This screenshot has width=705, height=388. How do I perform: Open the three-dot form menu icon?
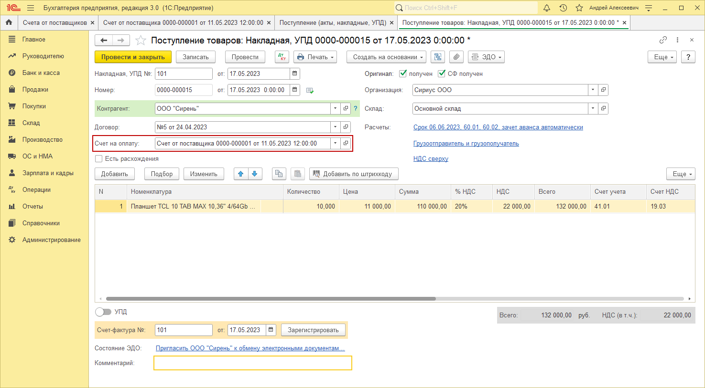tap(677, 40)
